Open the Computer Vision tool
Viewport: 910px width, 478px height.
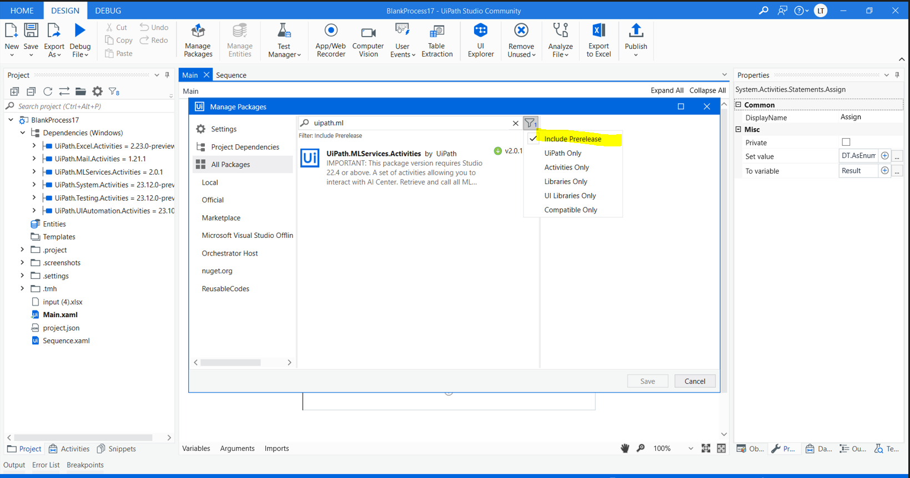[368, 40]
